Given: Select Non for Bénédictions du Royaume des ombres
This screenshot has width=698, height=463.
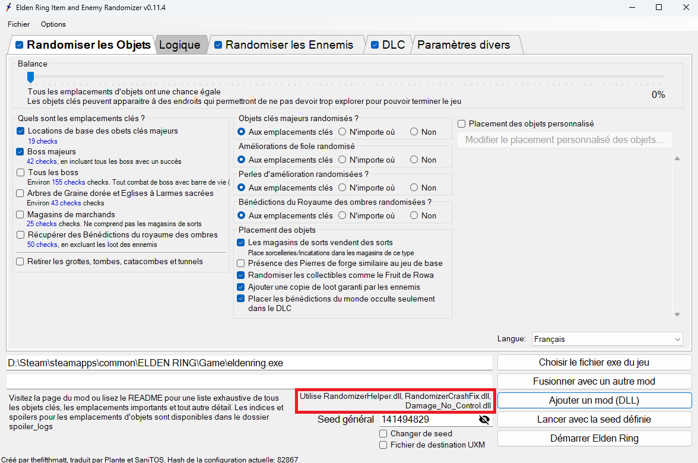Looking at the screenshot, I should [414, 215].
